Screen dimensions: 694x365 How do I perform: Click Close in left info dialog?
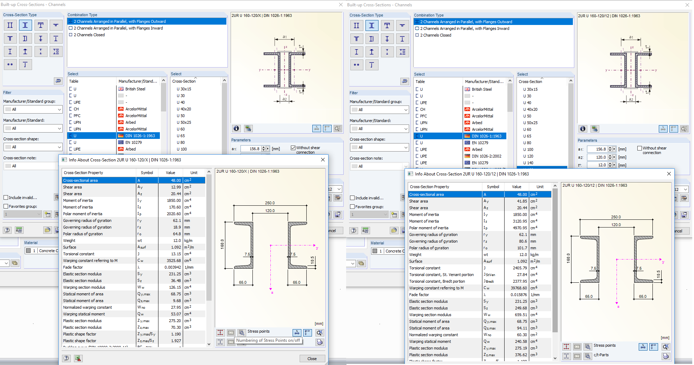pyautogui.click(x=312, y=358)
